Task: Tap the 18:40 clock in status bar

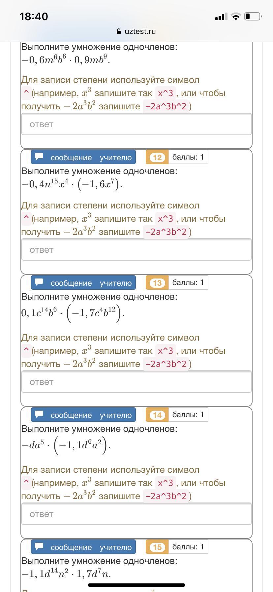Action: (34, 17)
